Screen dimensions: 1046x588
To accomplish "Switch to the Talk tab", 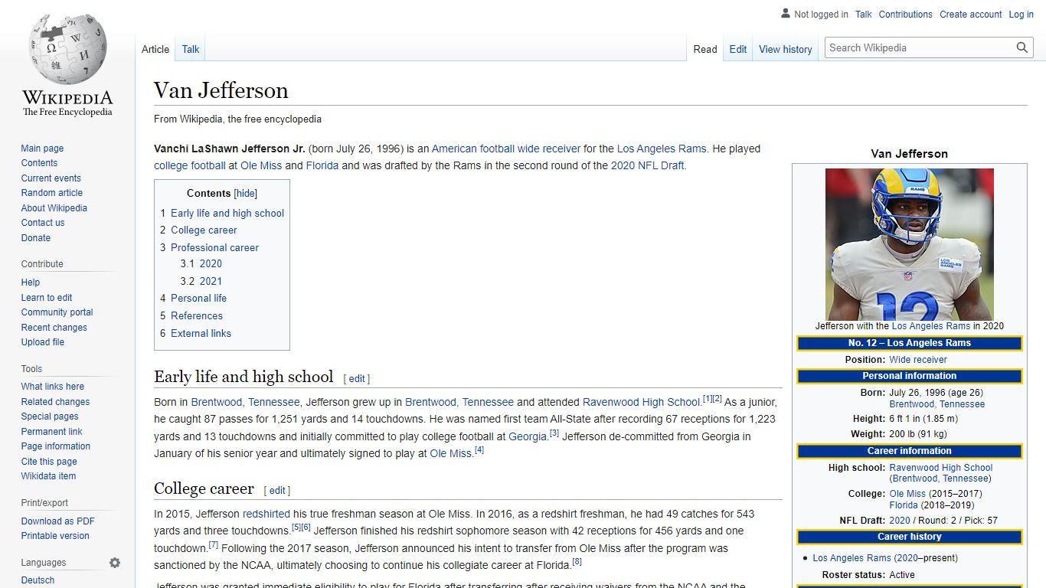I will click(191, 49).
